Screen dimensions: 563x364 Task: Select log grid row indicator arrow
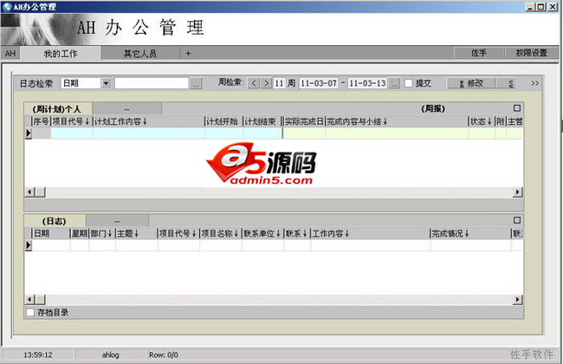(29, 245)
